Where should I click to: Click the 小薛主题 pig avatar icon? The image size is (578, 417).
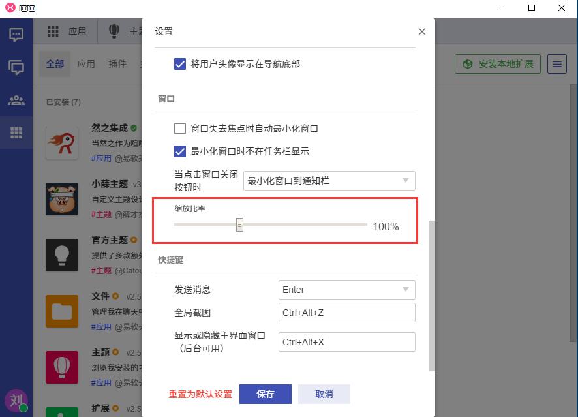point(62,198)
